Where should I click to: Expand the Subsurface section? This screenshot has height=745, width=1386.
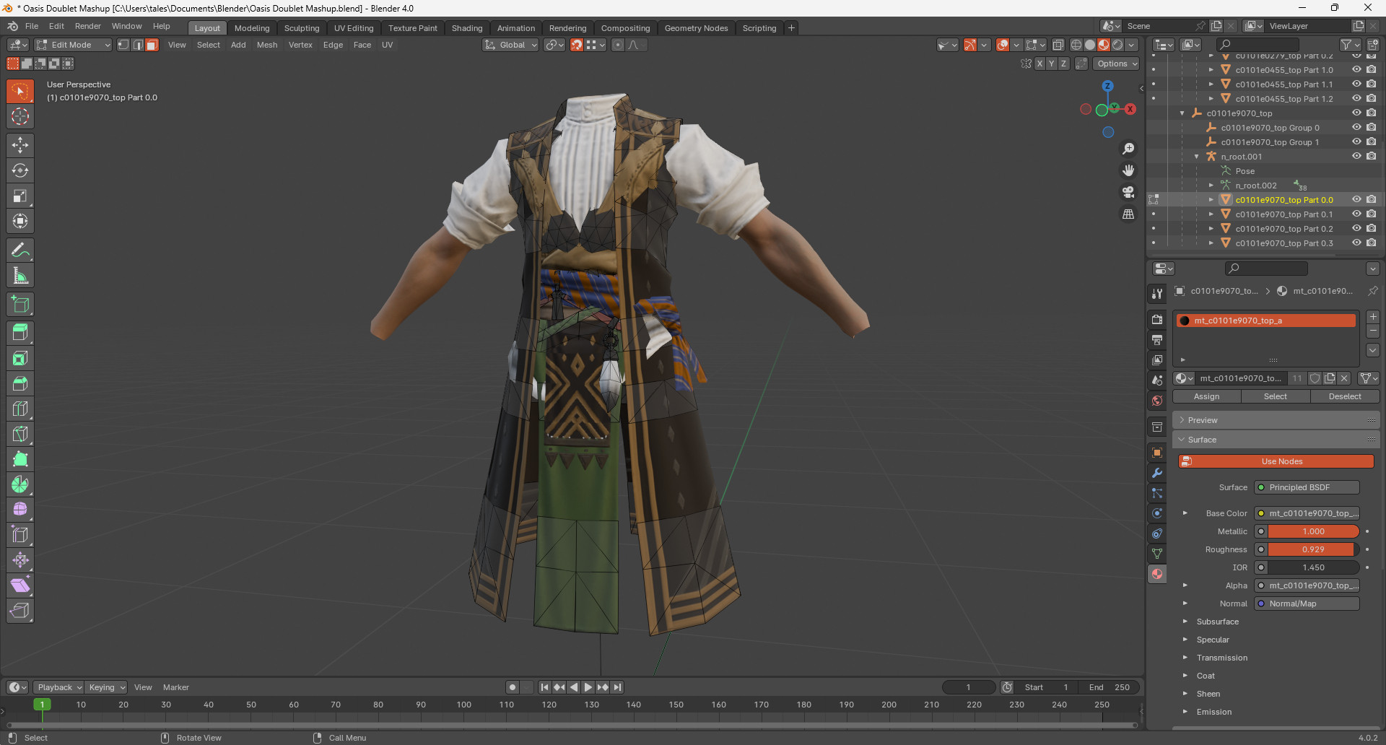point(1218,622)
